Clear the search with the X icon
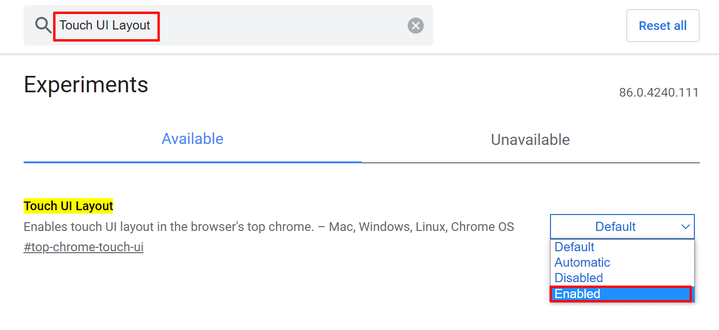719x330 pixels. [415, 26]
